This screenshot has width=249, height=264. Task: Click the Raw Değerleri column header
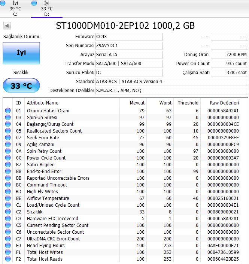pyautogui.click(x=221, y=103)
